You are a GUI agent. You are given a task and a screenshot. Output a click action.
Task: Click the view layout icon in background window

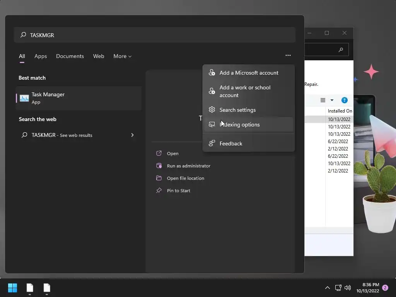point(323,100)
